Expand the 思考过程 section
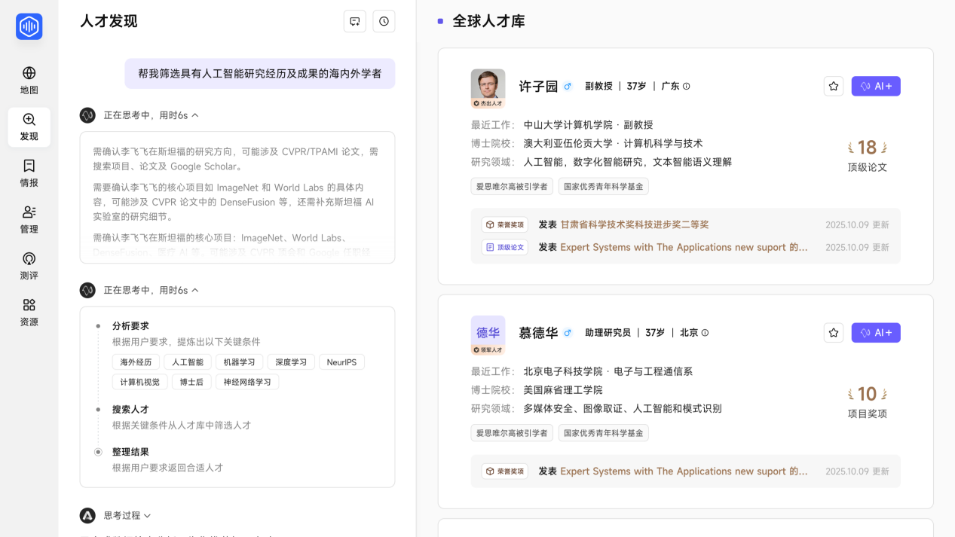This screenshot has height=537, width=955. [148, 516]
